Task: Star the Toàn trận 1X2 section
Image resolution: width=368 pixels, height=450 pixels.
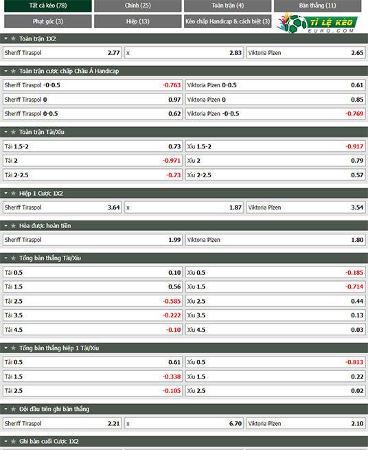Action: [13, 38]
